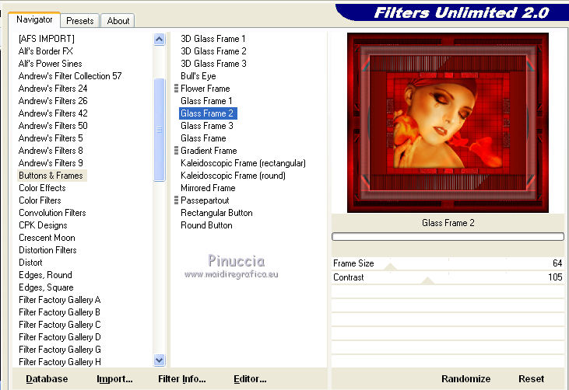This screenshot has height=390, width=569.
Task: Select Crescent Moon category
Action: (47, 238)
